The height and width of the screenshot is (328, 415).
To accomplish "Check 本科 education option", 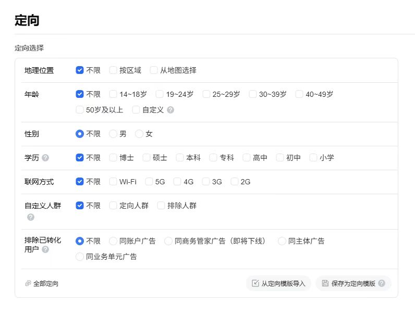I will point(180,158).
